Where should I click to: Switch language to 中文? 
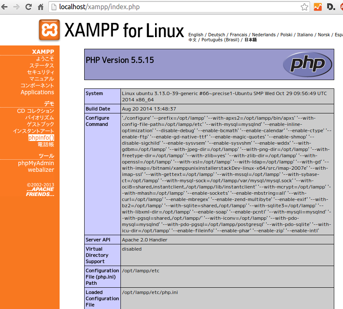(193, 40)
